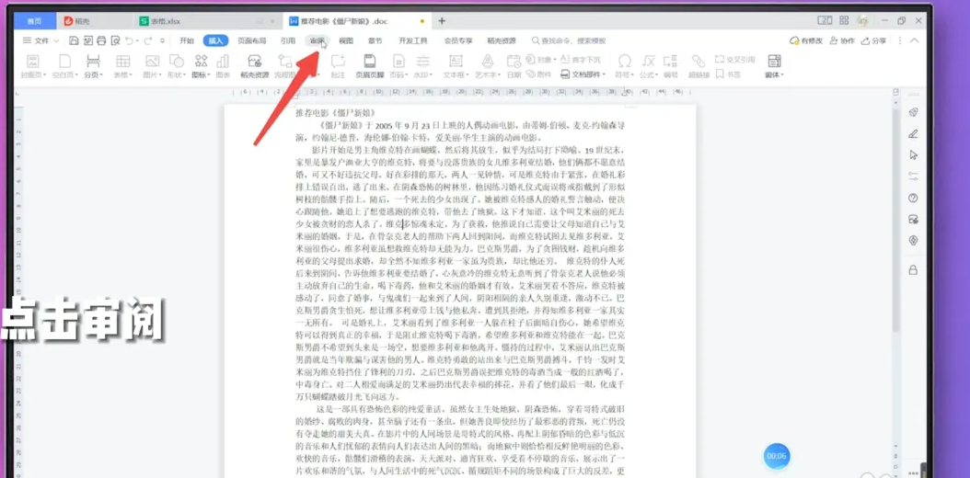Click the selection arrow icon in right sidebar
The image size is (970, 478).
click(x=913, y=155)
